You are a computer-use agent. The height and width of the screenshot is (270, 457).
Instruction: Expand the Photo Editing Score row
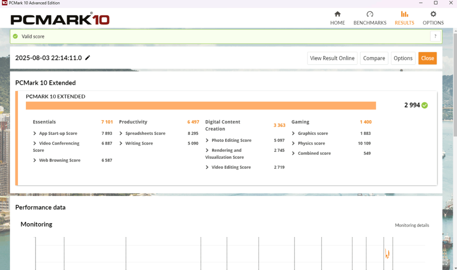click(x=208, y=141)
